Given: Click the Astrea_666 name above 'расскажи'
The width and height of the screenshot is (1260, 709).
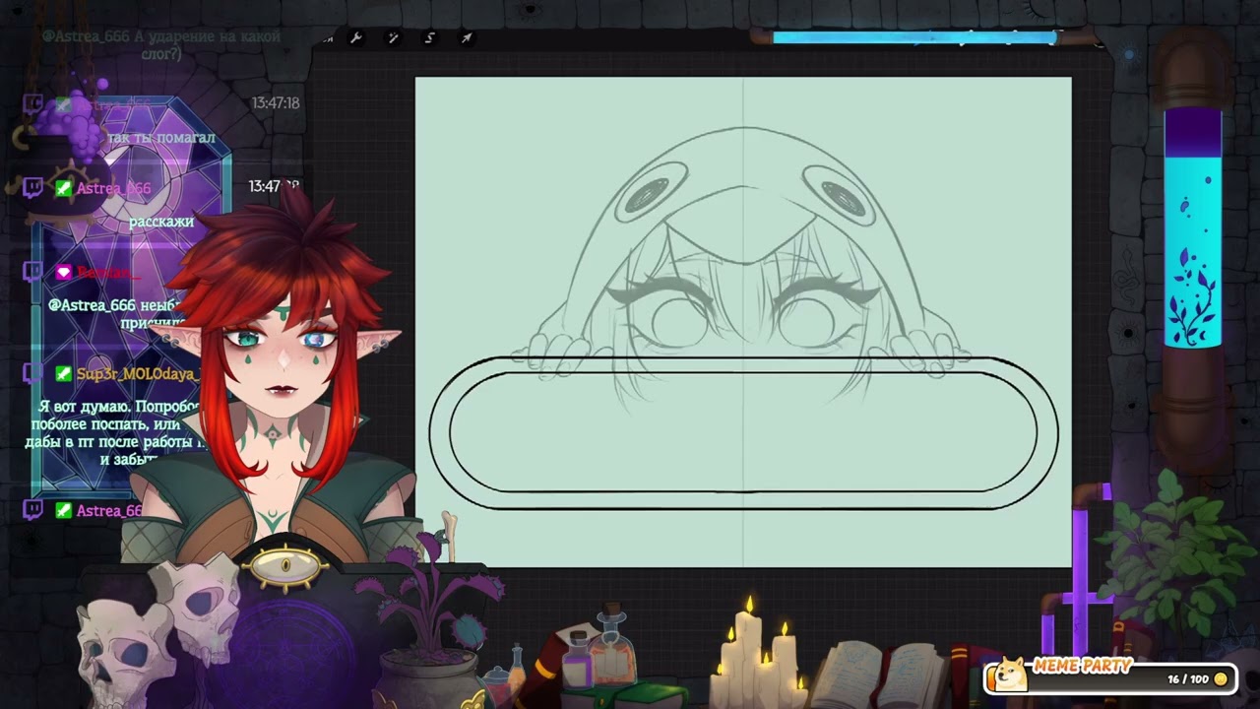Looking at the screenshot, I should pos(113,188).
